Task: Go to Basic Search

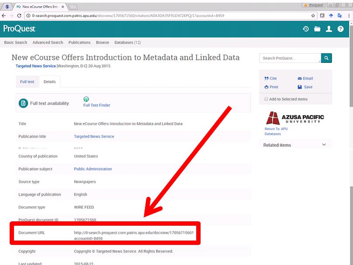Action: pyautogui.click(x=16, y=42)
